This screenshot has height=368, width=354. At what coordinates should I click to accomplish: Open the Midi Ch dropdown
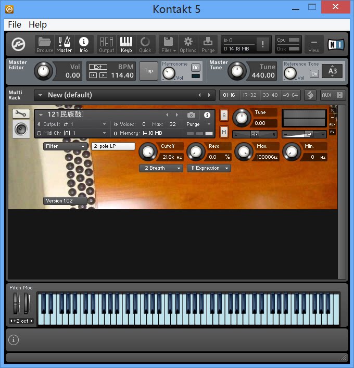71,133
